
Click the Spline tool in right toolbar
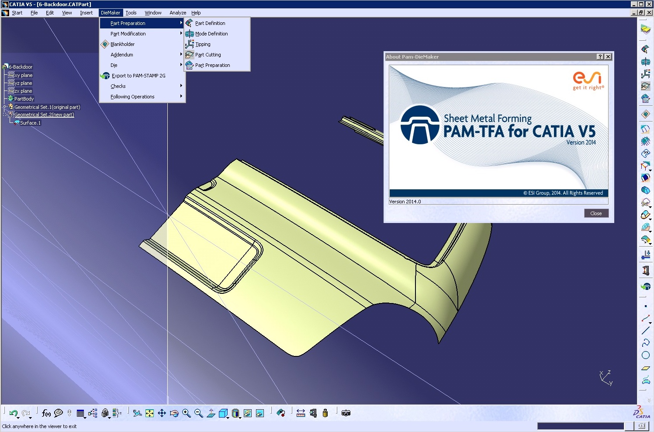(645, 343)
